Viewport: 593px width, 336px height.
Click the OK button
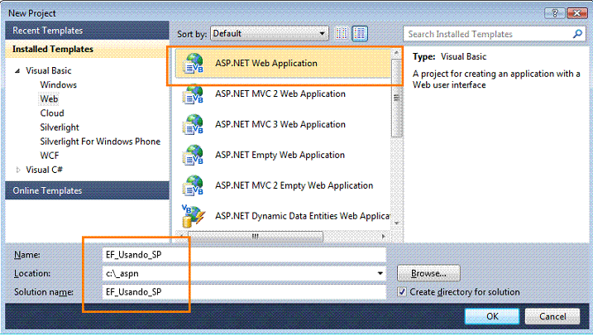[x=492, y=316]
